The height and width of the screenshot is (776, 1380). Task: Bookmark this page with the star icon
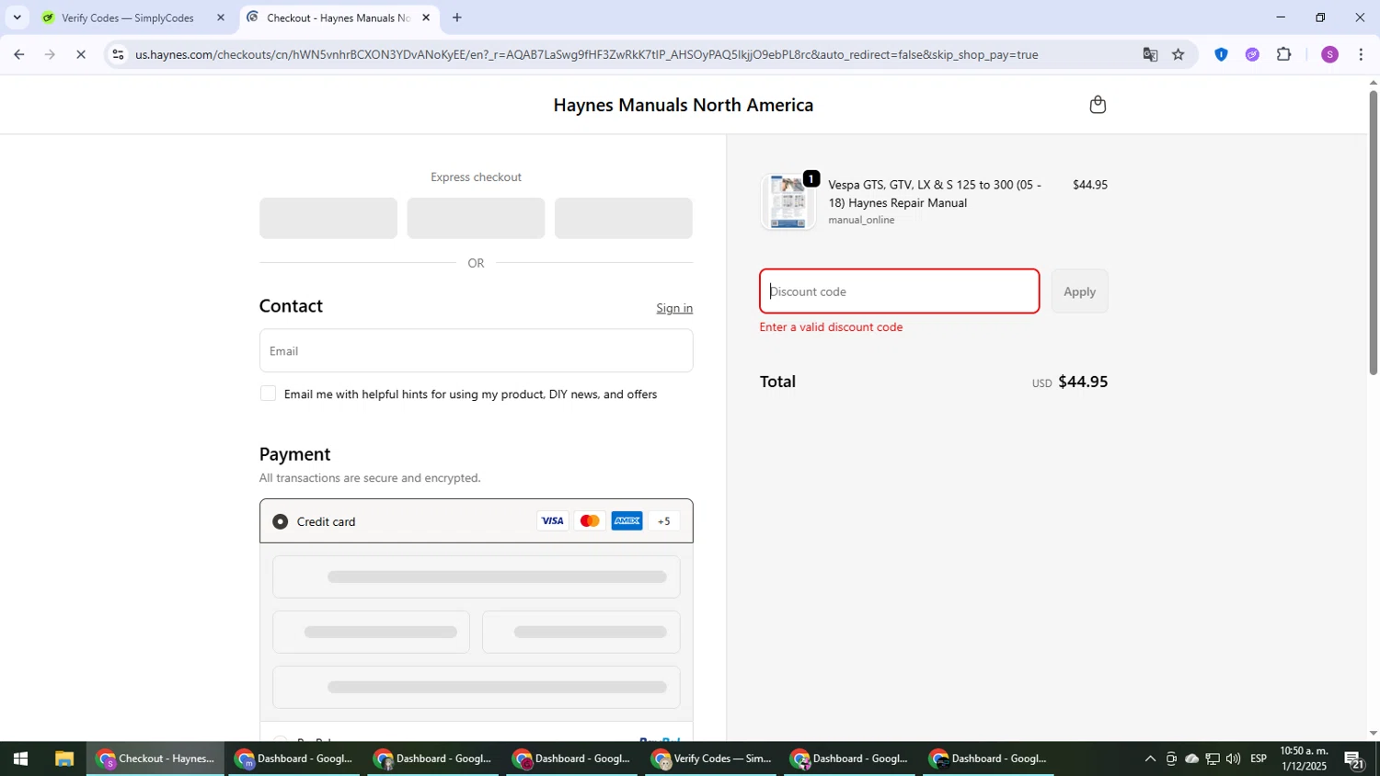click(x=1179, y=55)
